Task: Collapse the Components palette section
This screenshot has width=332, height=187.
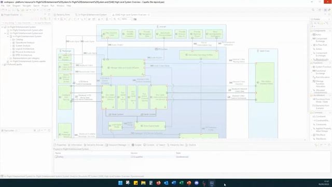Action: pos(320,31)
